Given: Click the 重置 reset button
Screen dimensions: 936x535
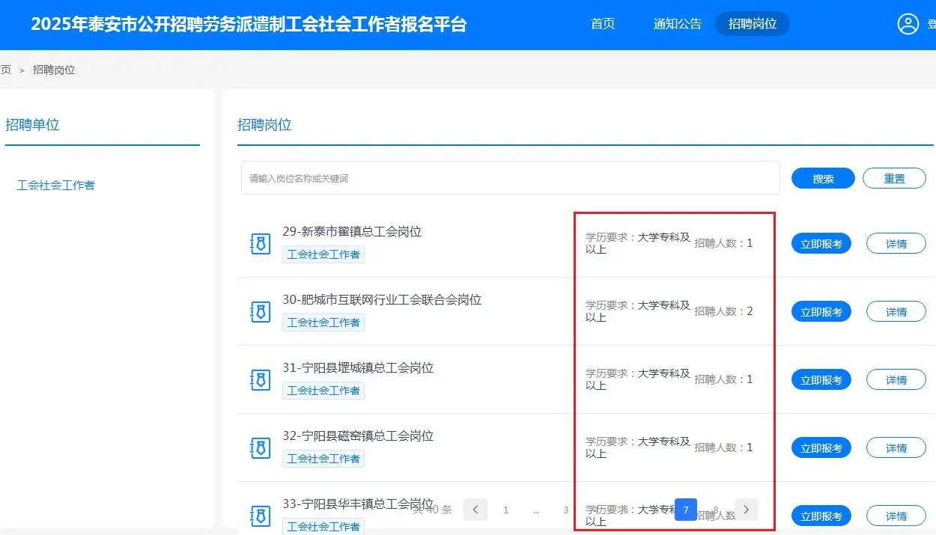Looking at the screenshot, I should (895, 178).
